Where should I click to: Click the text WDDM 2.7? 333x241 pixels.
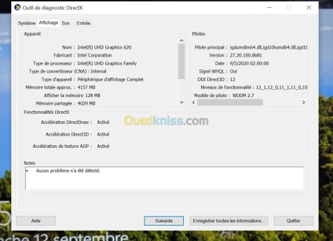coord(243,95)
